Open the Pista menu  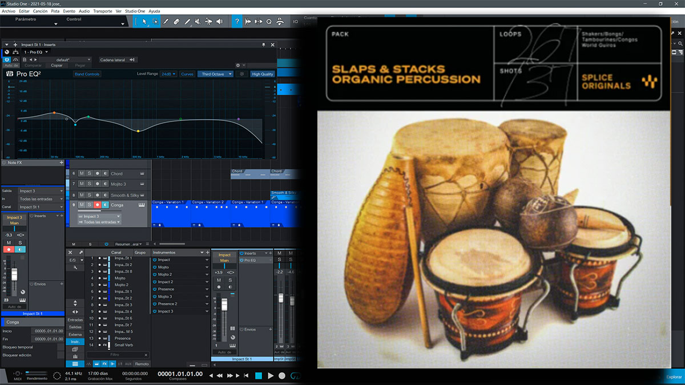[55, 11]
